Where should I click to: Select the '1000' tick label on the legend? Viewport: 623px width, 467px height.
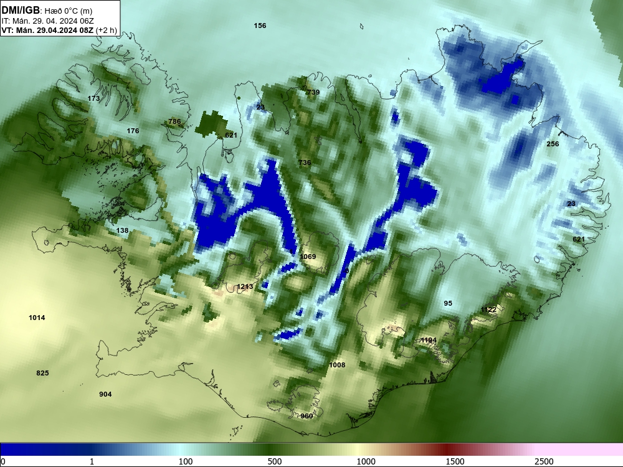(366, 461)
